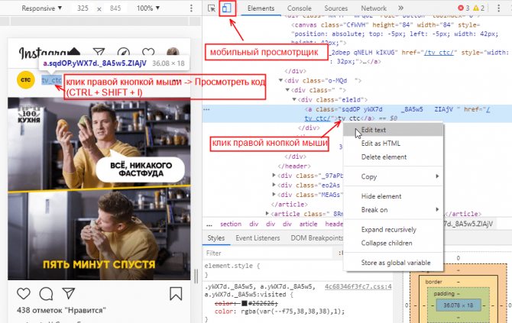Click the #262626 color swatch
The height and width of the screenshot is (323, 512).
pos(245,303)
